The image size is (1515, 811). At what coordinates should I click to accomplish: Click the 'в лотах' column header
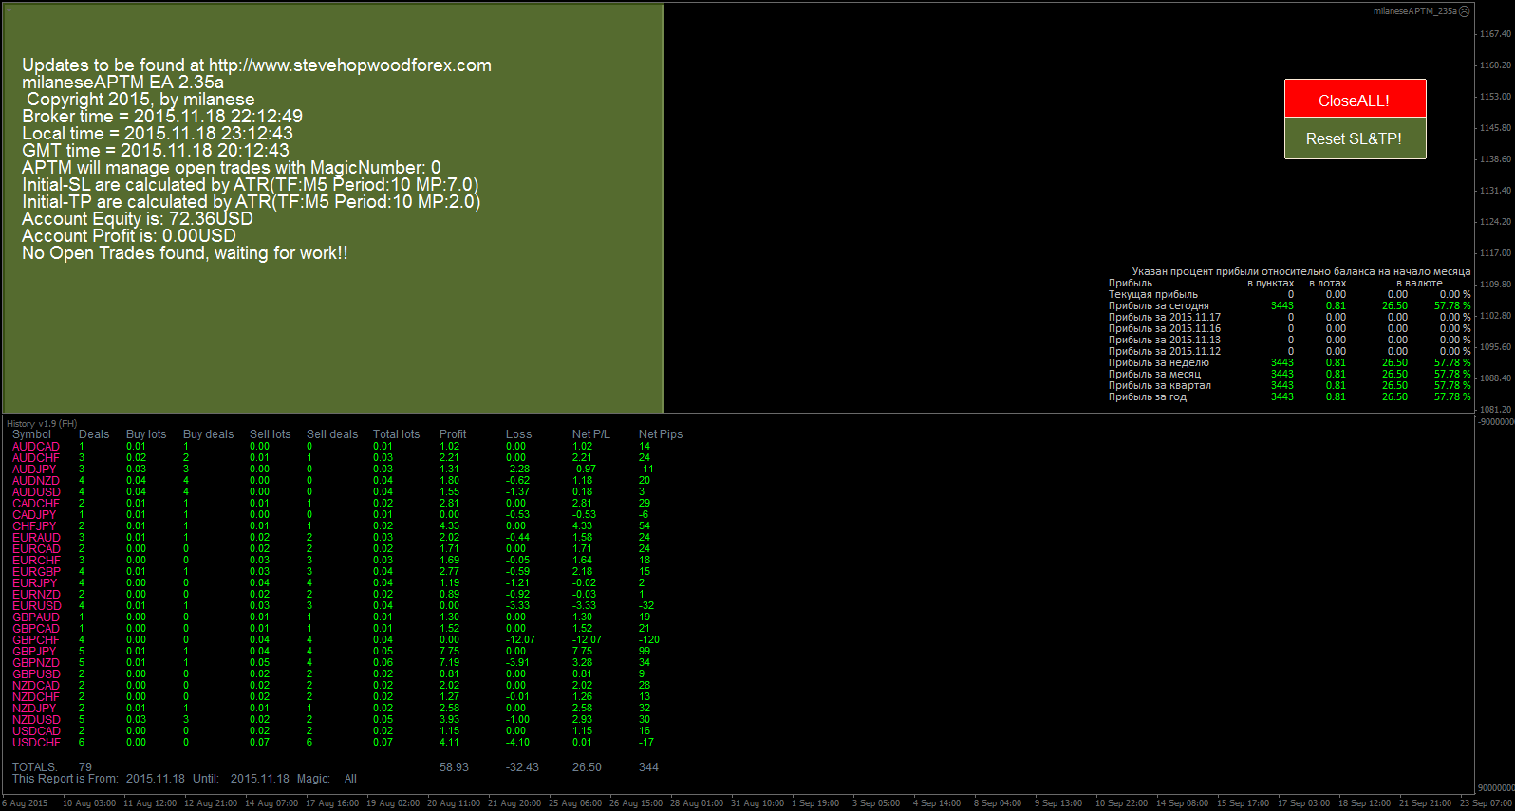point(1327,283)
